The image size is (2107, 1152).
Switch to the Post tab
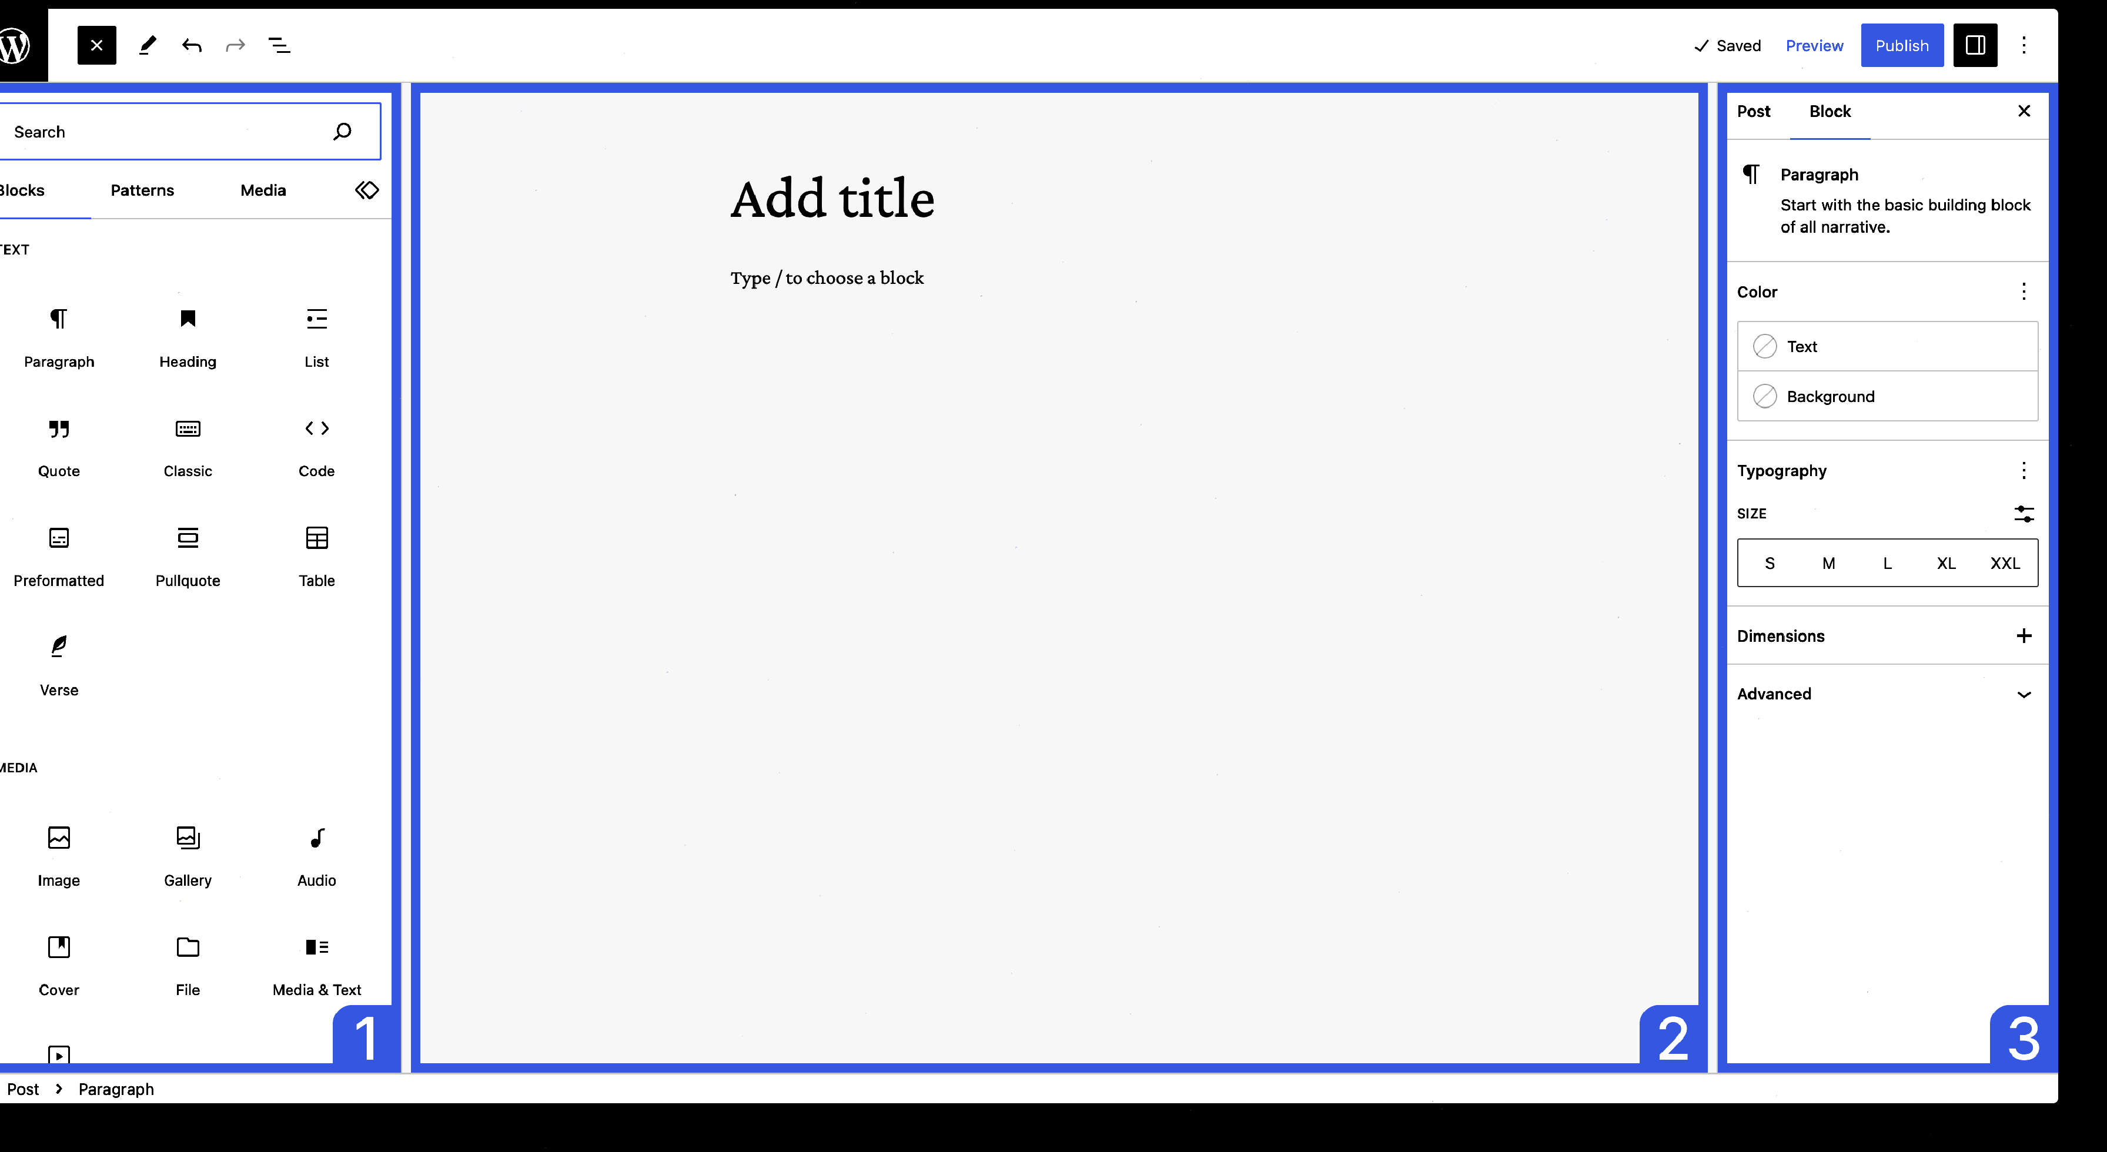pyautogui.click(x=1754, y=110)
